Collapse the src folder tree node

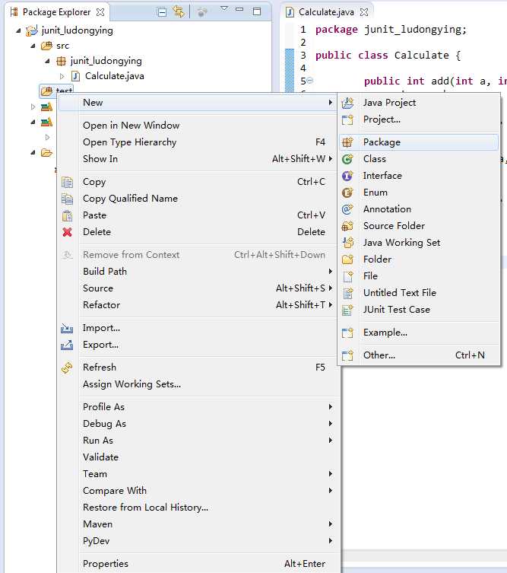[x=33, y=46]
